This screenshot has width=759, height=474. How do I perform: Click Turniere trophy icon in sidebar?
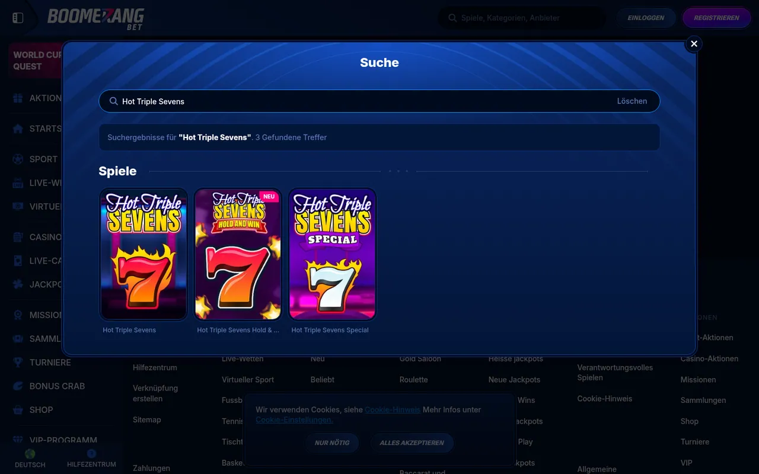coord(18,362)
